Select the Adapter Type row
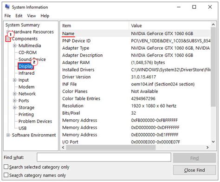 click(136, 48)
